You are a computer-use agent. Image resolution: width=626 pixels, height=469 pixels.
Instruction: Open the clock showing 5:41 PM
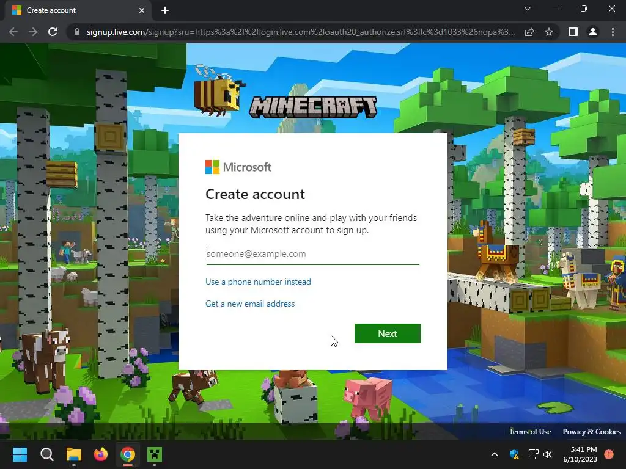click(x=580, y=454)
